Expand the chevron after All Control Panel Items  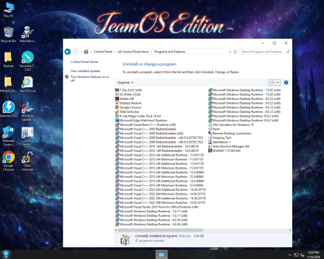(x=152, y=52)
